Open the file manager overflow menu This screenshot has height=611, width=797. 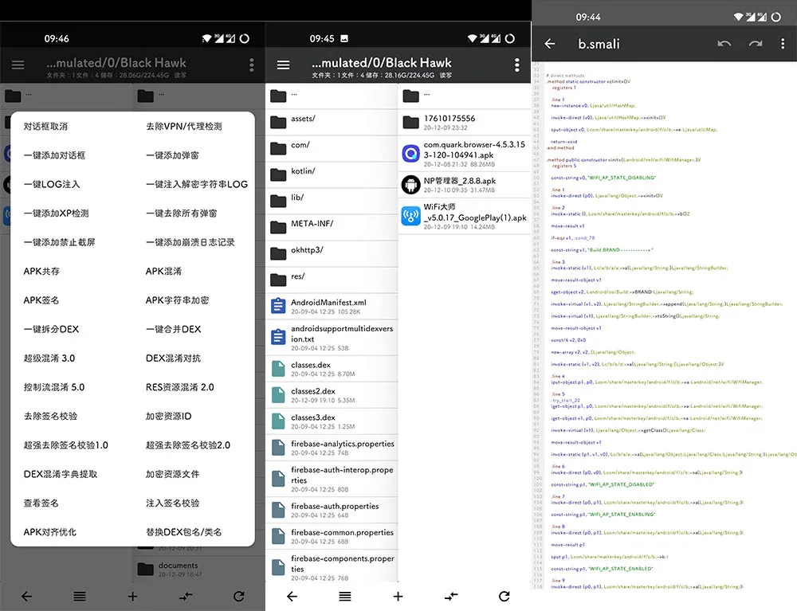click(x=516, y=64)
